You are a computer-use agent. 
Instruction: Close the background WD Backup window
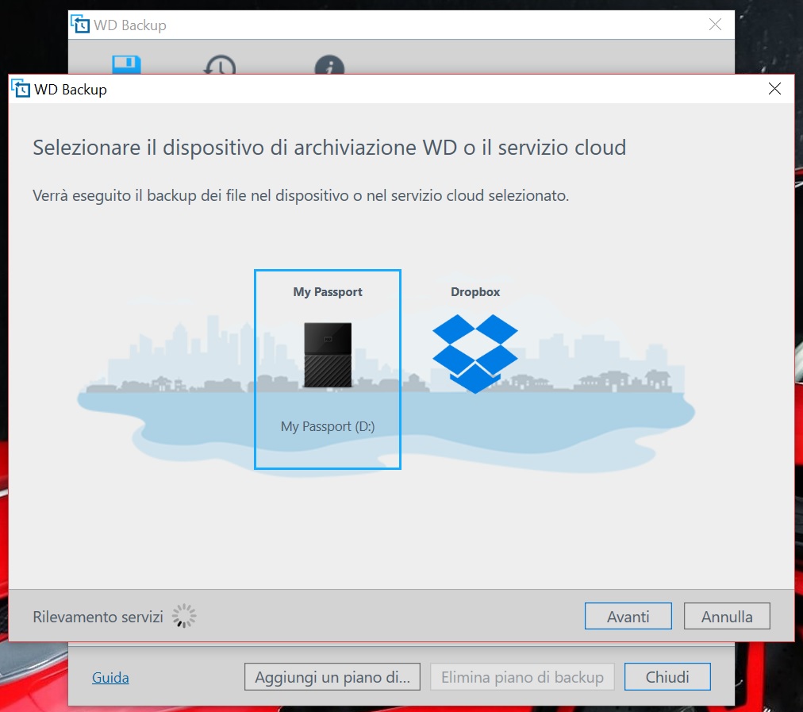(x=716, y=24)
